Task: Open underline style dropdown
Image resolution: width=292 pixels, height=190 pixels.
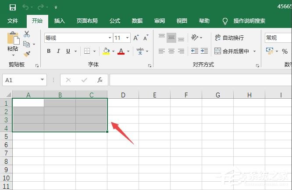Action: pyautogui.click(x=75, y=51)
